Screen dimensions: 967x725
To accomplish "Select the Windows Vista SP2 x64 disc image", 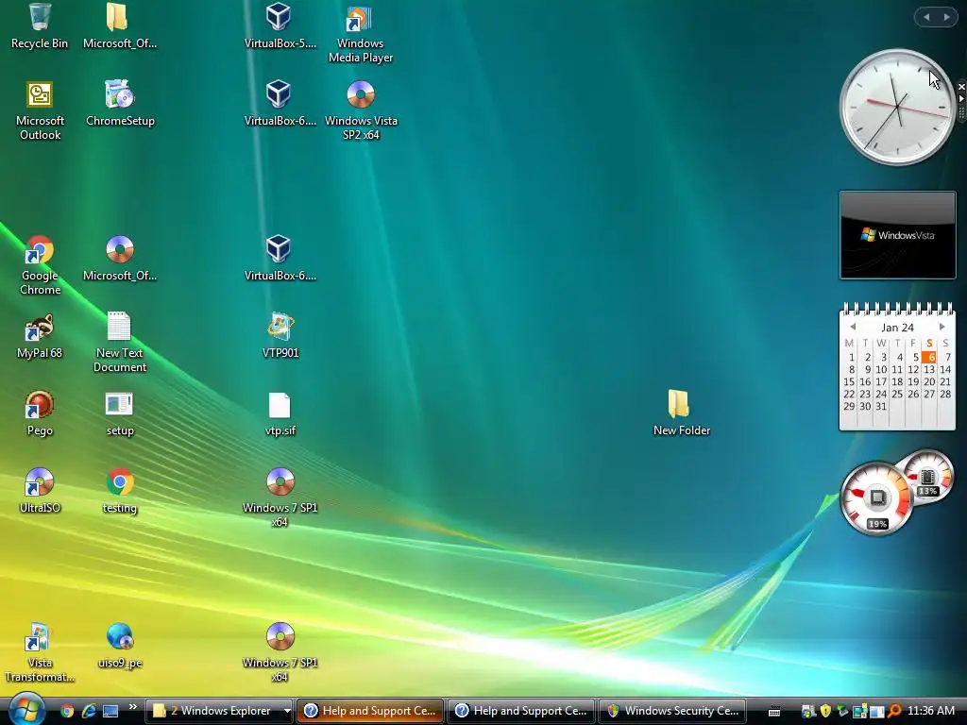I will coord(361,111).
